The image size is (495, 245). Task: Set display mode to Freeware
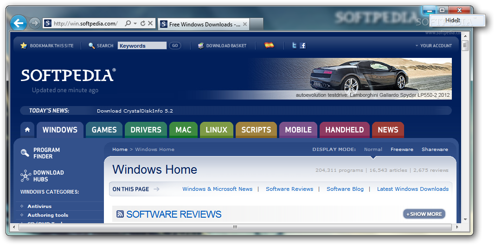point(402,150)
